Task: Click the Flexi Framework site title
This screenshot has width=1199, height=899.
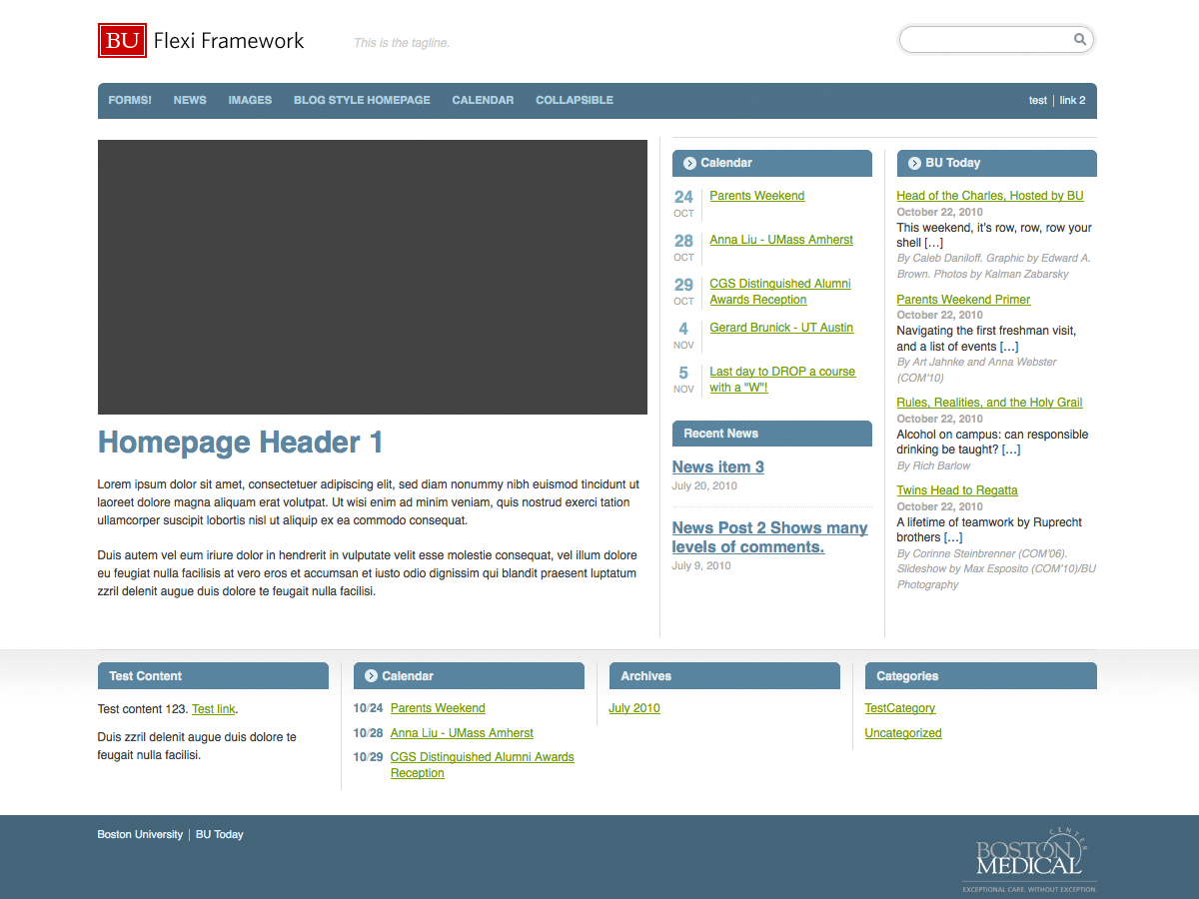Action: (229, 41)
